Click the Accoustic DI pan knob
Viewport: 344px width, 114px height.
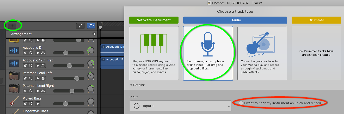point(91,50)
